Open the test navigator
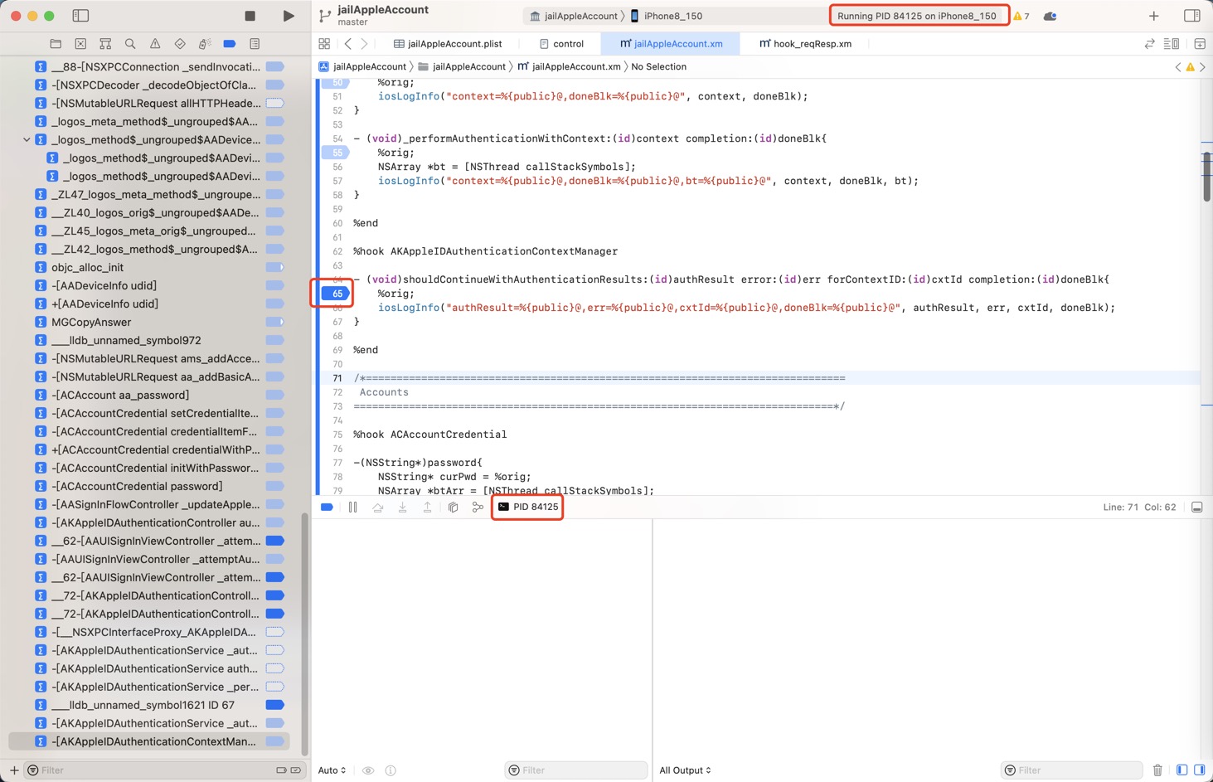Screen dimensions: 1213x782 click(180, 44)
